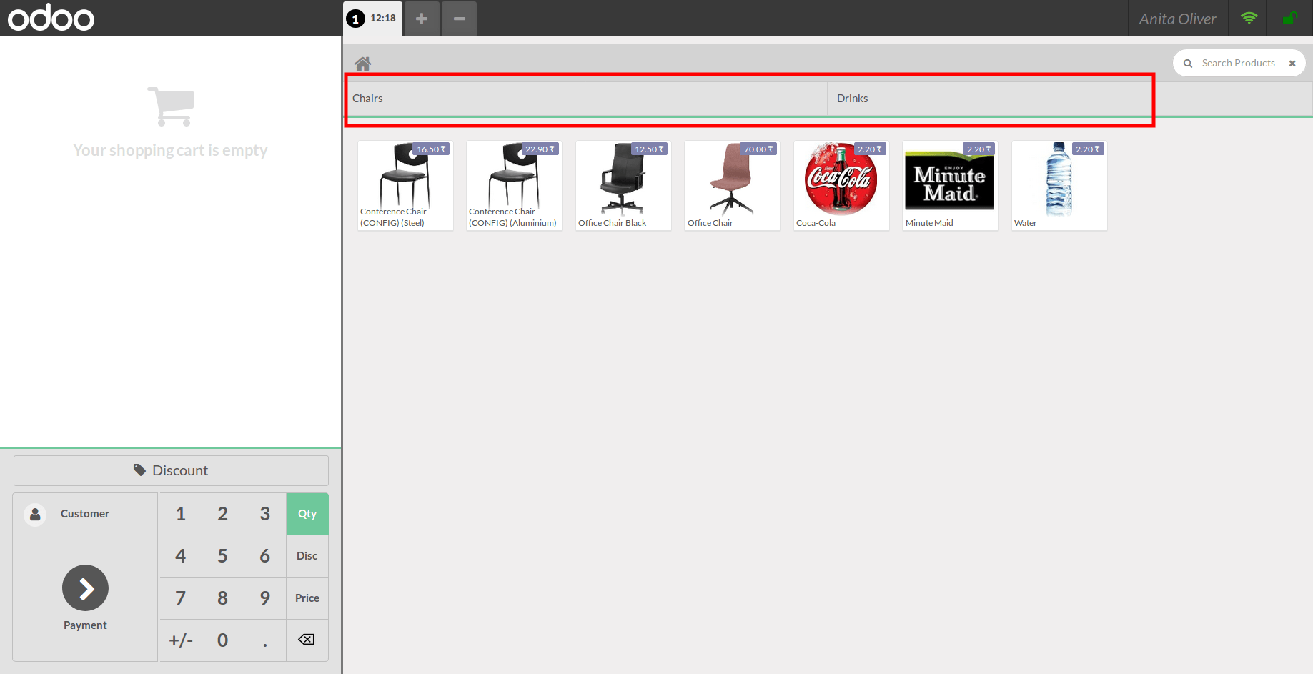Click the Anita Oliver username
The height and width of the screenshot is (674, 1313).
click(x=1177, y=18)
